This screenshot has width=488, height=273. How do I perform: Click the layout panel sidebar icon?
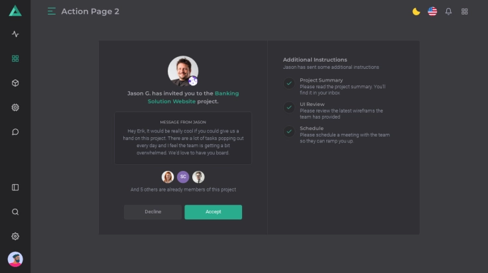15,188
